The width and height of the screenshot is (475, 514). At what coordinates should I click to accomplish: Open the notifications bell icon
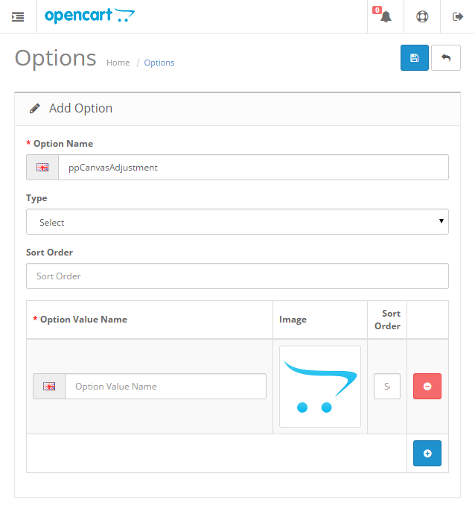tap(386, 16)
